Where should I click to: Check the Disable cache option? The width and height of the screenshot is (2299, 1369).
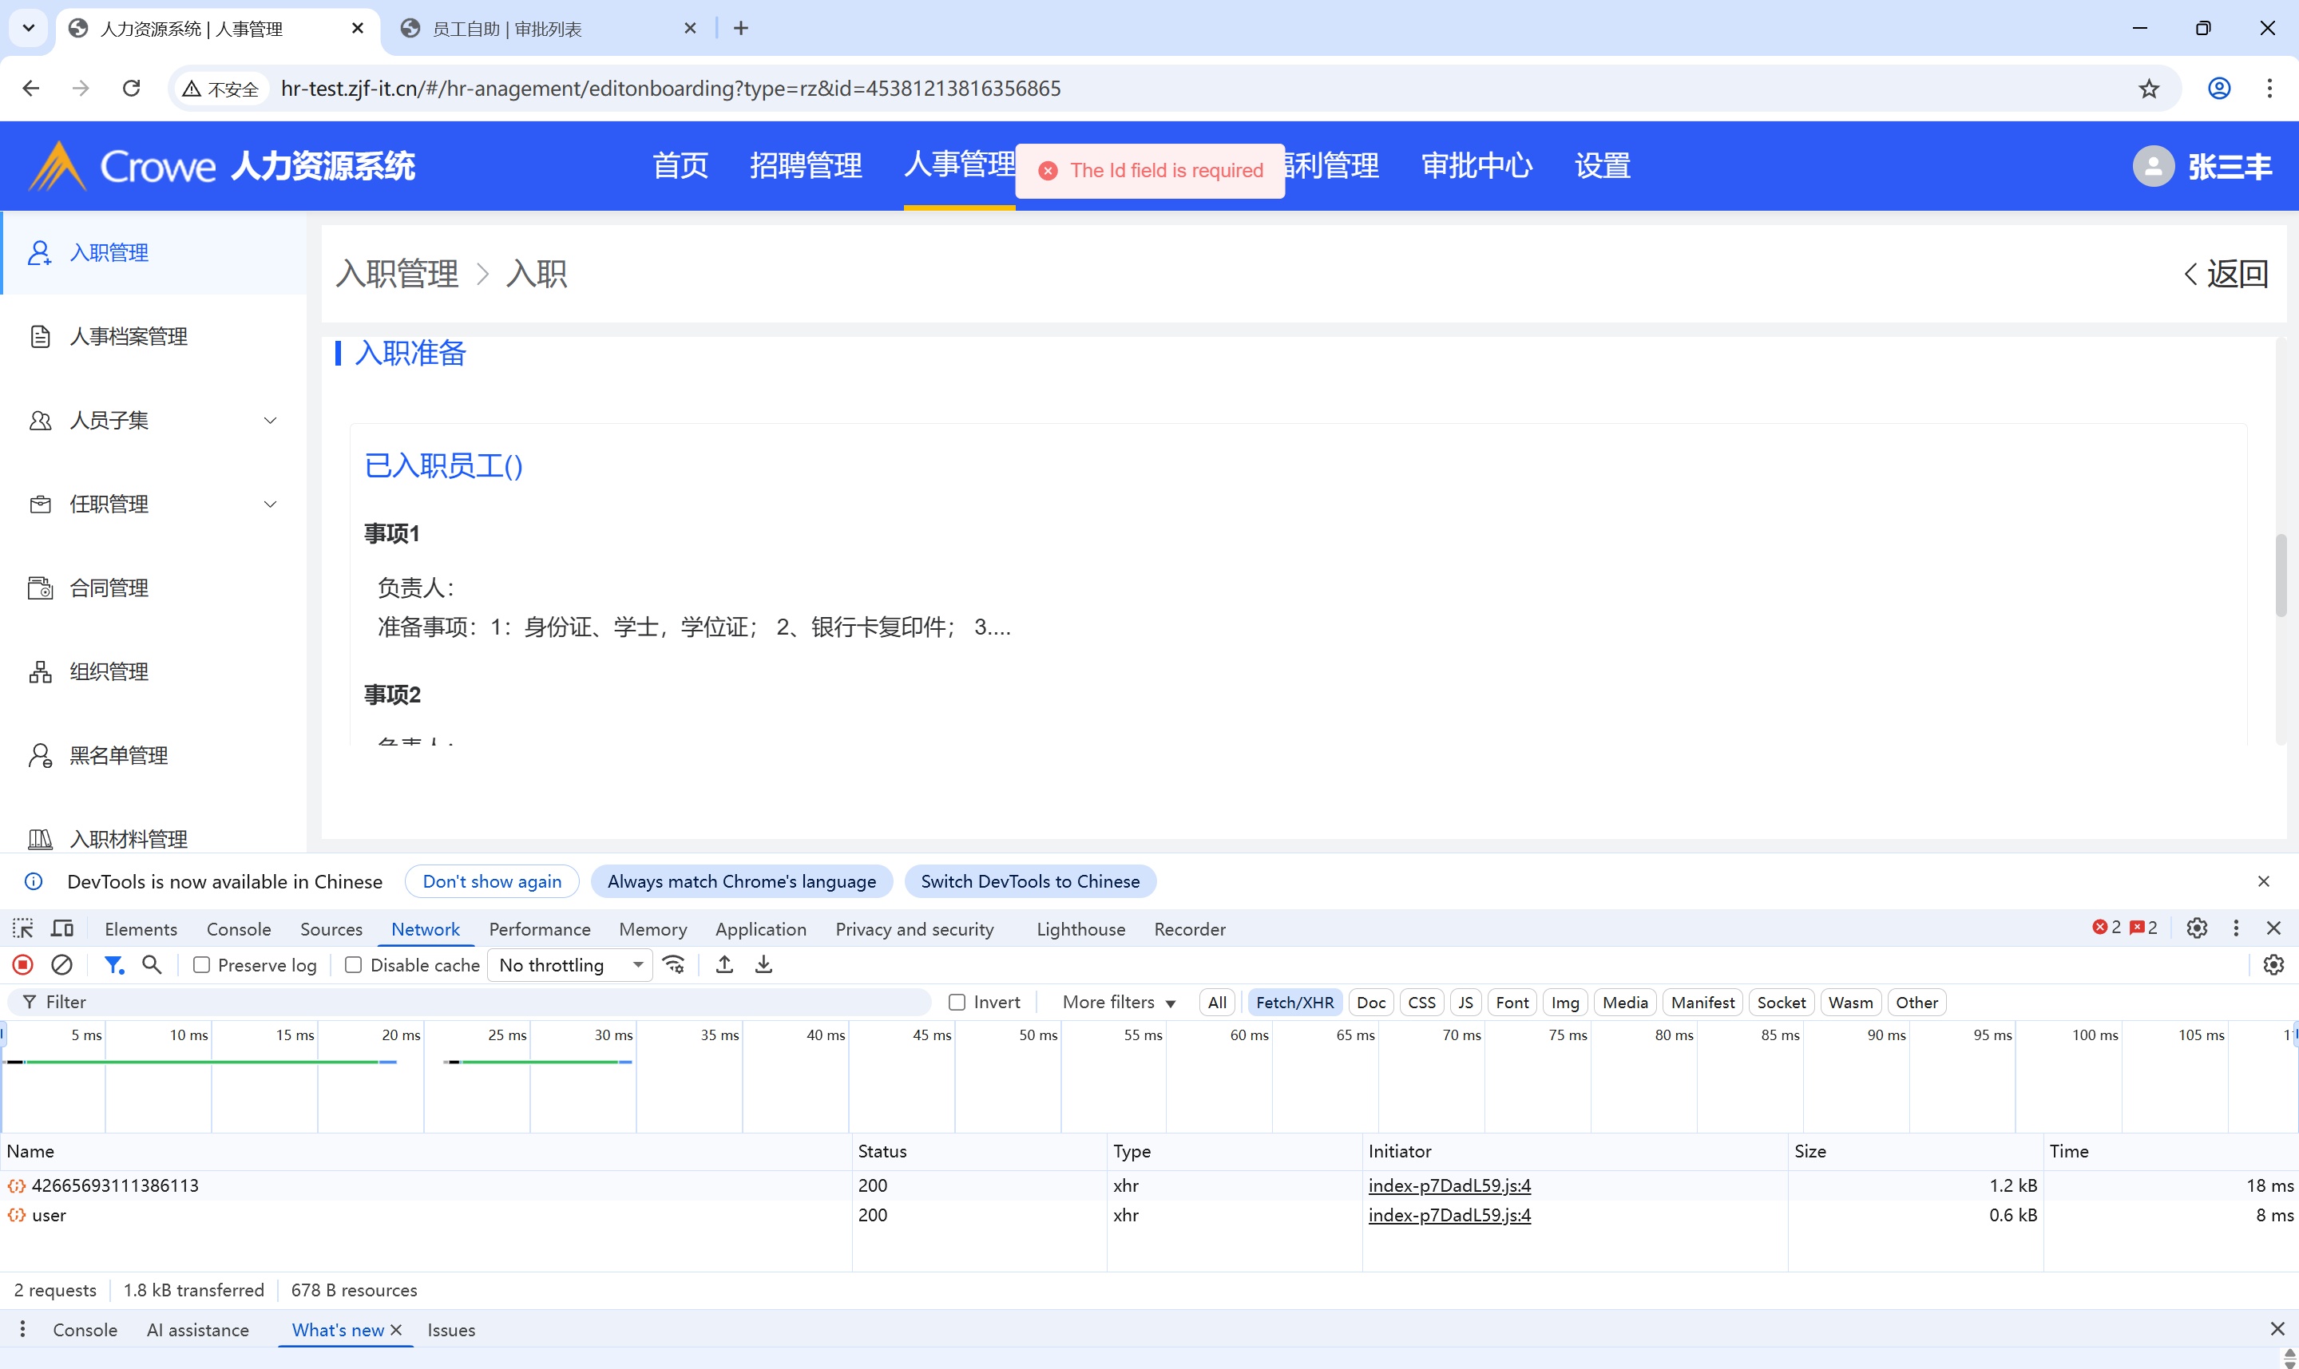tap(353, 965)
